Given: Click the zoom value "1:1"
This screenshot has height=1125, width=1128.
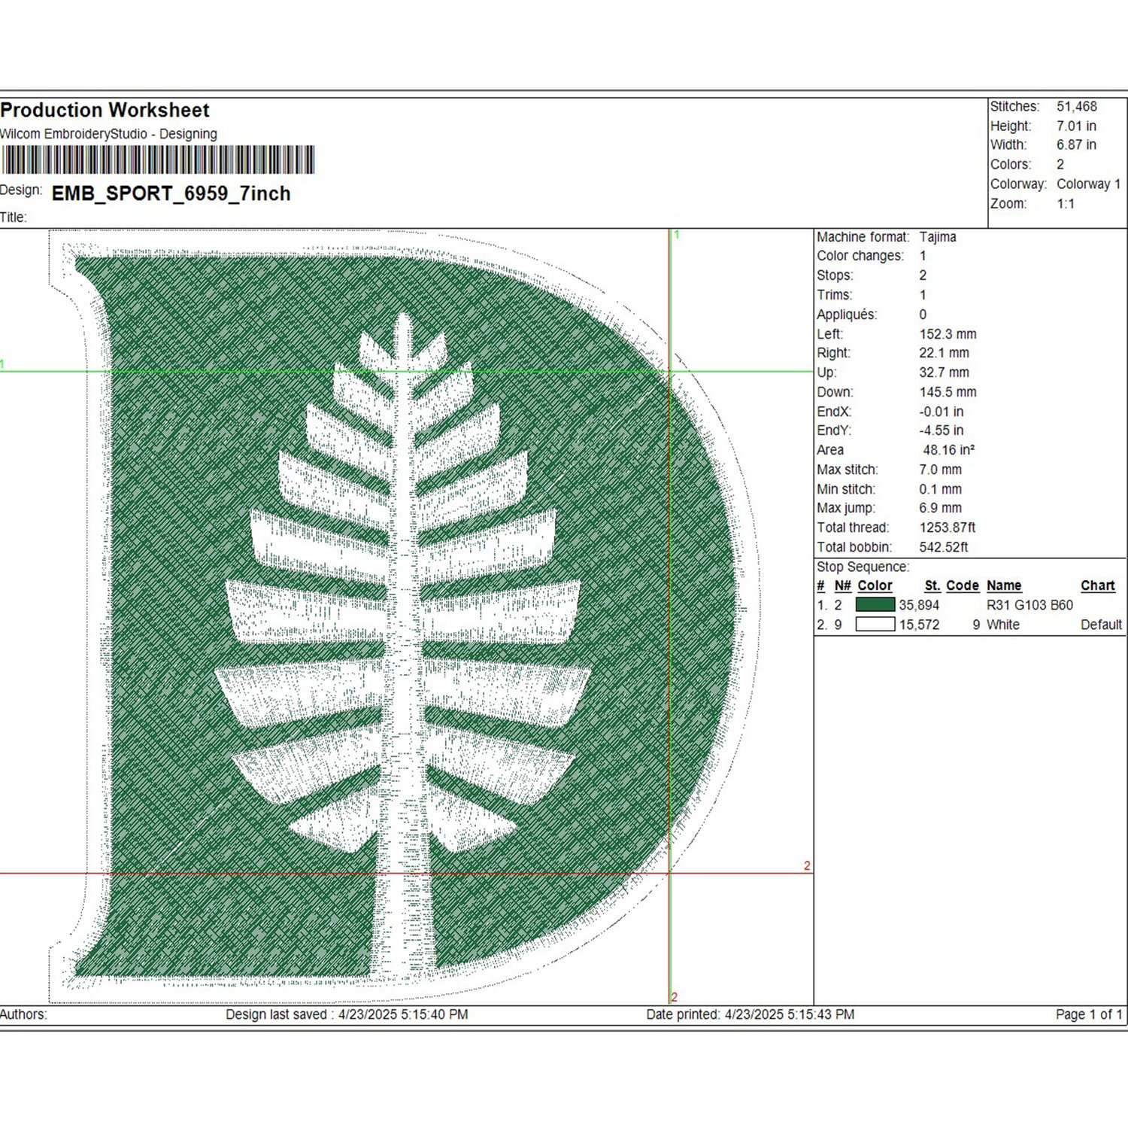Looking at the screenshot, I should click(x=1066, y=203).
